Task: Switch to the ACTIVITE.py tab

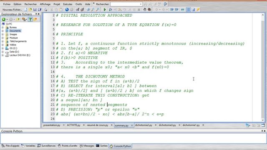Action: 73,125
